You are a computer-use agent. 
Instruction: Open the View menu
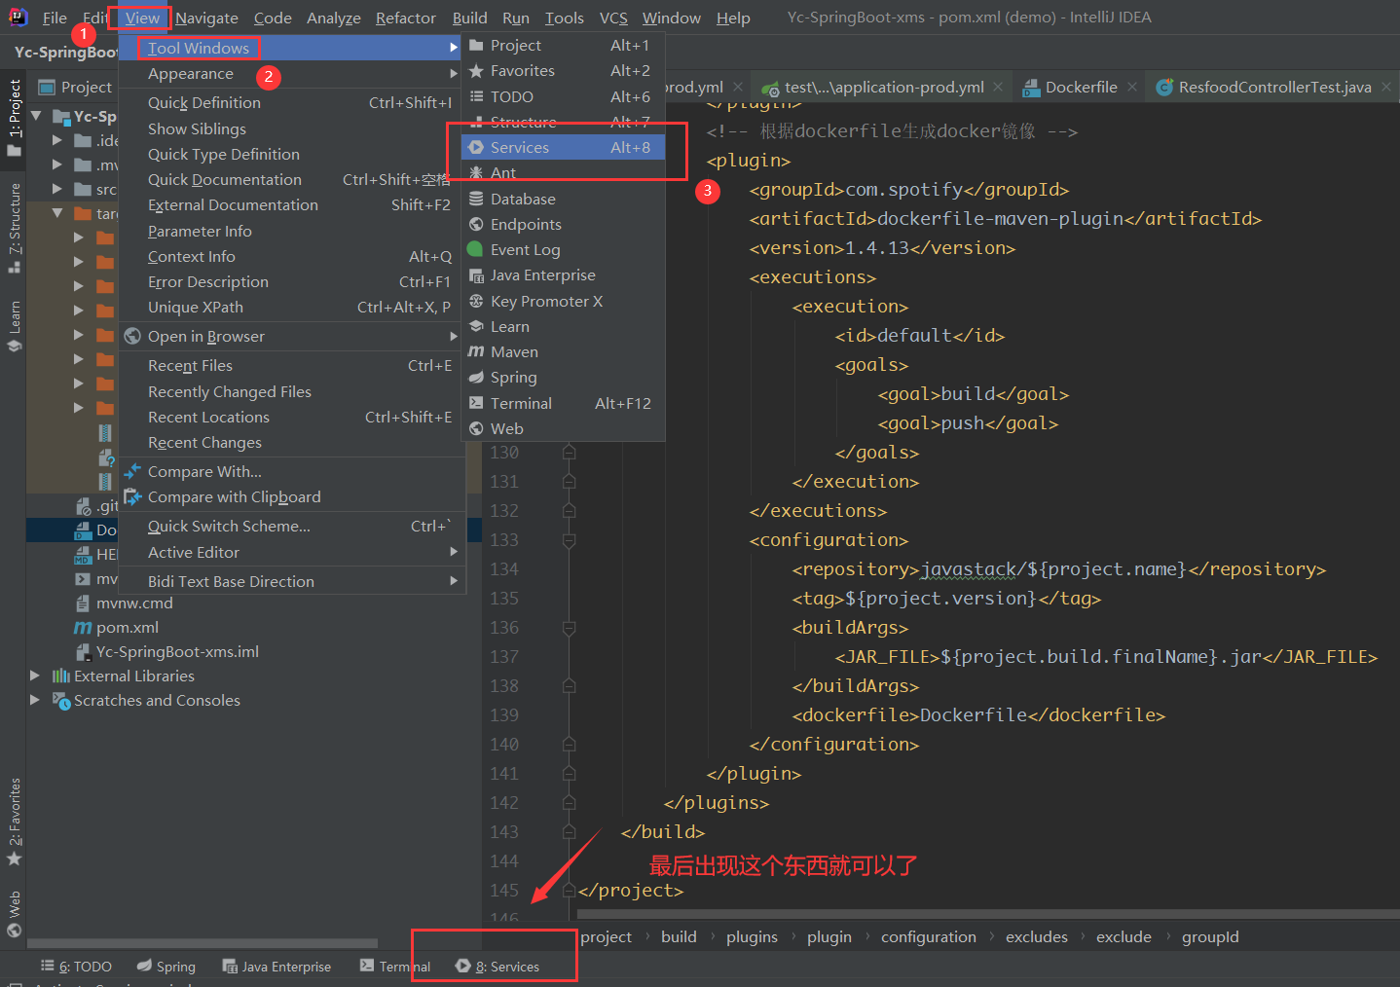click(x=142, y=18)
